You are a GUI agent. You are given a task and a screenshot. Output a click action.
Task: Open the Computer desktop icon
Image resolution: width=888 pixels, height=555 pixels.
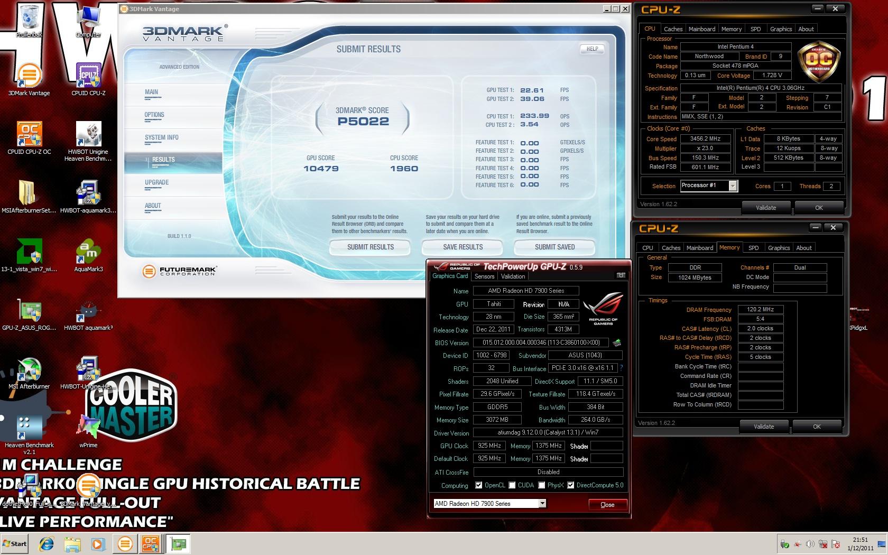(88, 21)
